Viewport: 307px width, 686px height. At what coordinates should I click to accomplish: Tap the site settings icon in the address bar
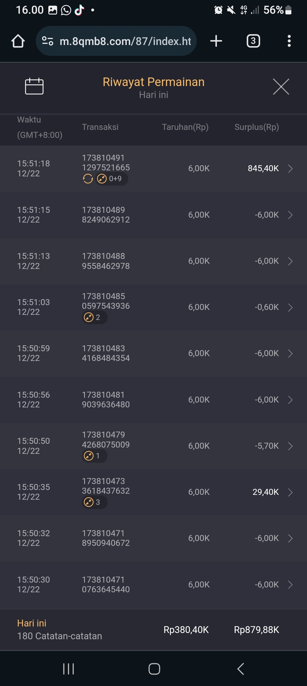47,41
